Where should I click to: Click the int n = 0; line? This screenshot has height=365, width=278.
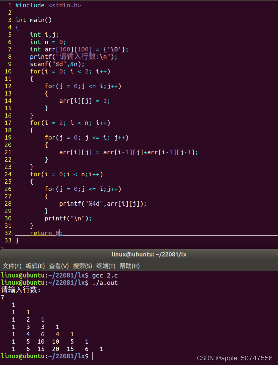tap(48, 42)
